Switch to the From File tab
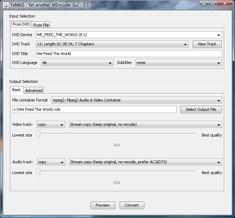235x218 pixels. [41, 25]
